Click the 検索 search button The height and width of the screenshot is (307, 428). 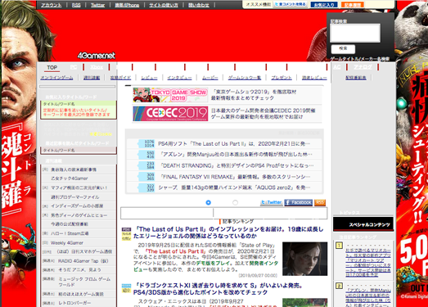click(343, 49)
